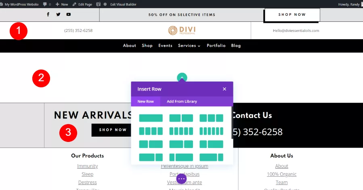The image size is (363, 190).
Task: Select the New Row tab
Action: coord(146,101)
